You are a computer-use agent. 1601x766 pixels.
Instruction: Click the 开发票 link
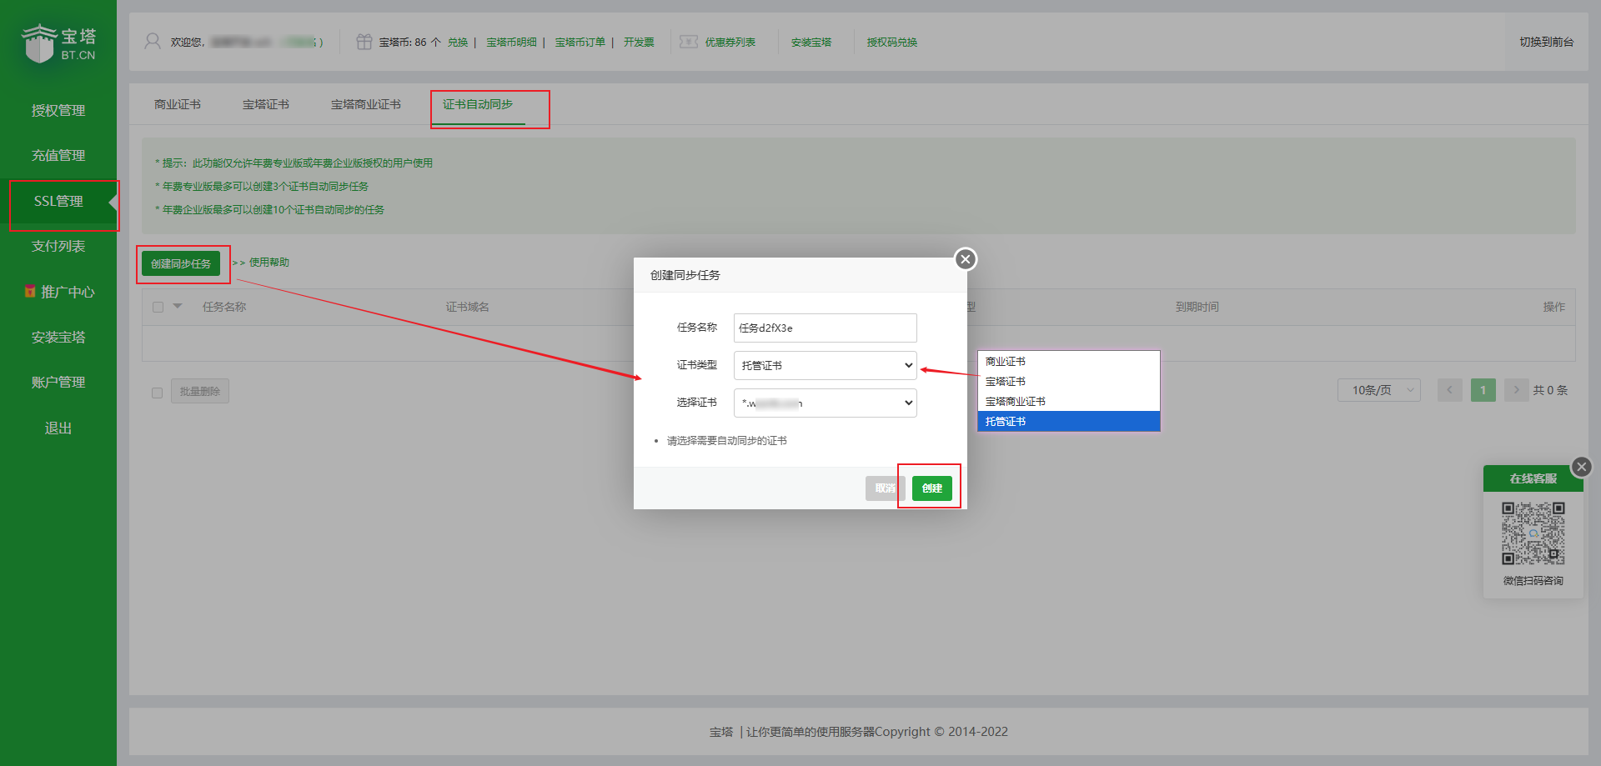tap(639, 43)
